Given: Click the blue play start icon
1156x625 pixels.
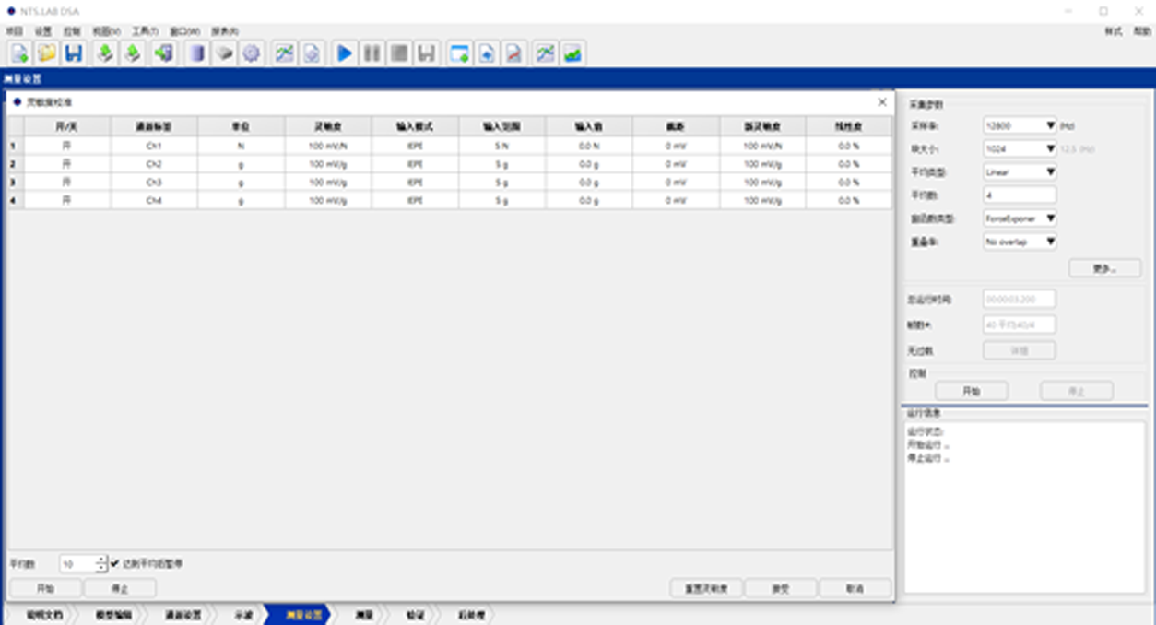Looking at the screenshot, I should pos(345,53).
